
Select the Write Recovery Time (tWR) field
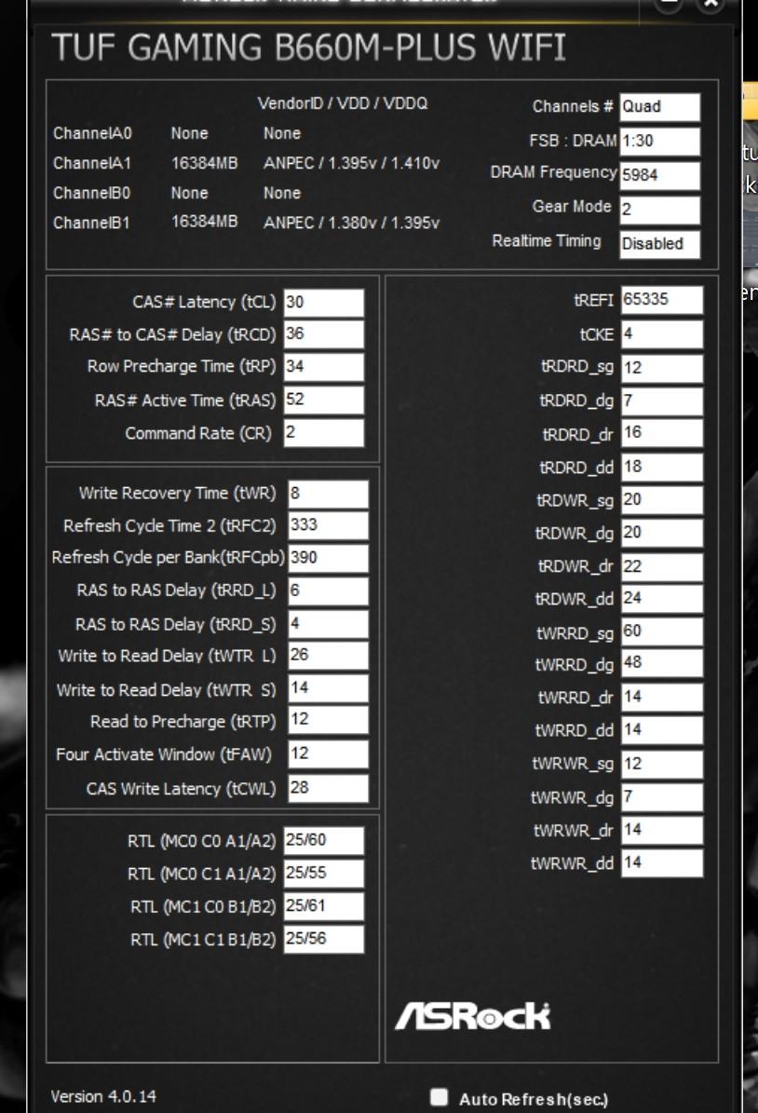[328, 494]
